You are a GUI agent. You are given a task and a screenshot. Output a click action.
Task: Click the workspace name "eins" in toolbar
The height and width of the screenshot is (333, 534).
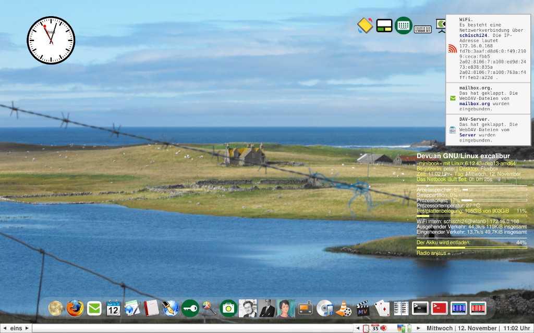pyautogui.click(x=16, y=328)
